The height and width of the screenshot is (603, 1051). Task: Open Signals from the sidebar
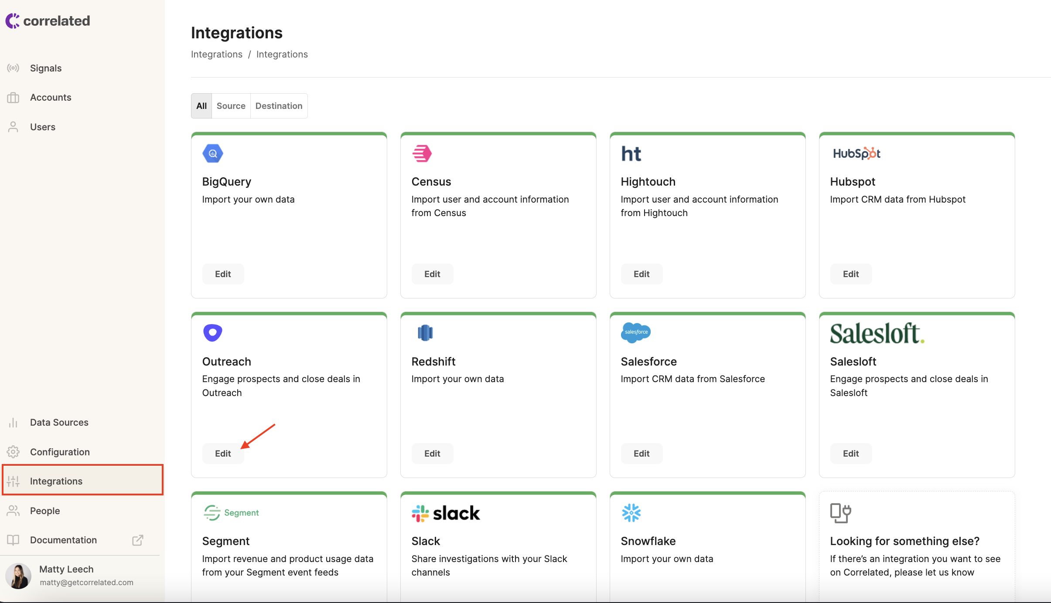click(46, 68)
